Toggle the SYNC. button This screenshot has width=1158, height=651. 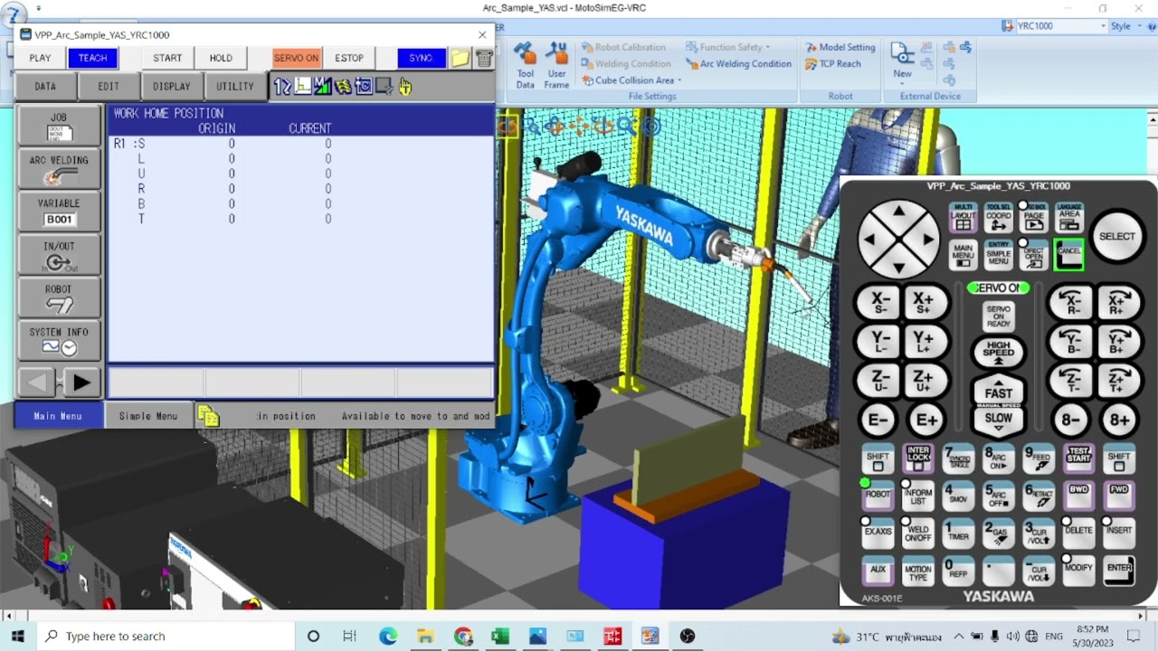(421, 58)
